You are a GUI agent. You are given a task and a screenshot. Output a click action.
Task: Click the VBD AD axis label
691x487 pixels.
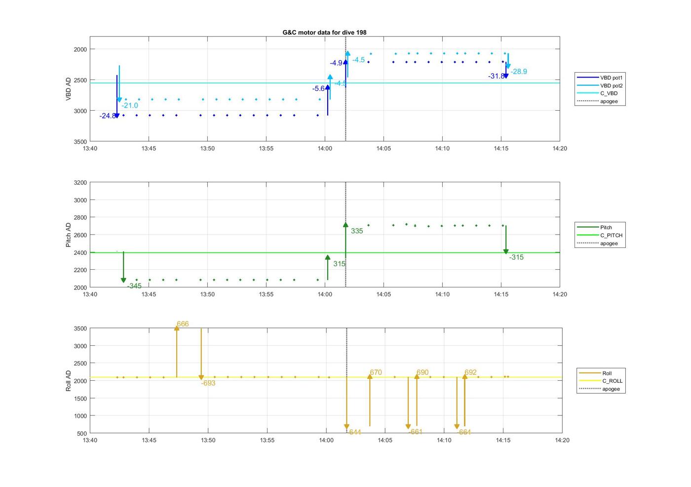click(69, 89)
